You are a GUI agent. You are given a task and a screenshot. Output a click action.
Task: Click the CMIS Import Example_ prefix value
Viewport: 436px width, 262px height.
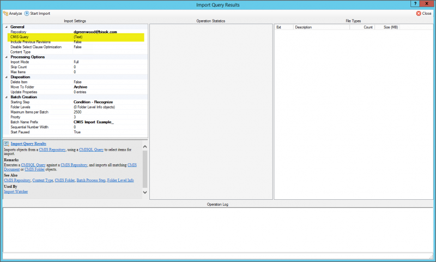click(x=94, y=122)
